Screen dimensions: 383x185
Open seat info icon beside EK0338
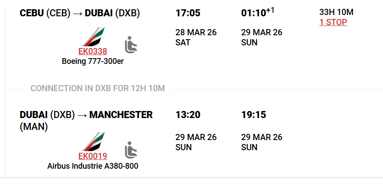pyautogui.click(x=131, y=44)
